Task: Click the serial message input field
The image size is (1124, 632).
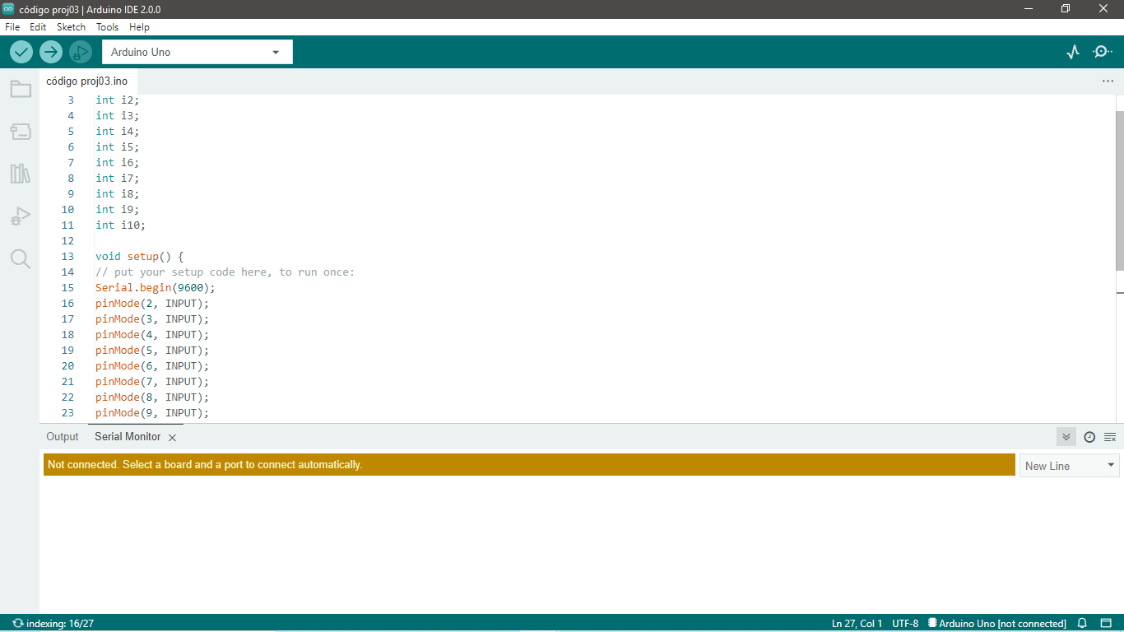Action: (529, 465)
